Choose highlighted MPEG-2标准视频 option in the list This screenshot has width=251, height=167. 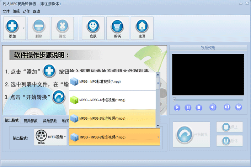point(112,118)
